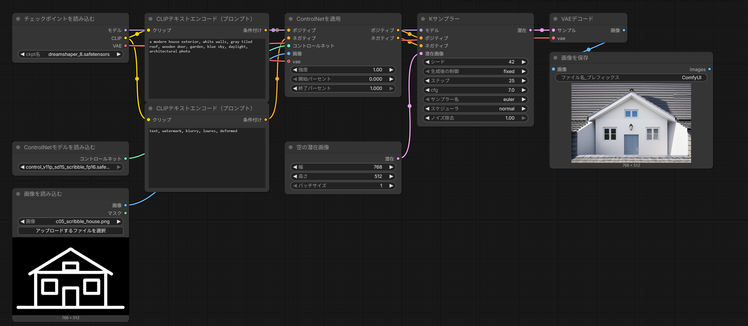Collapse the 空の潜在画像 node via title dot
Image resolution: width=748 pixels, height=326 pixels.
point(291,148)
